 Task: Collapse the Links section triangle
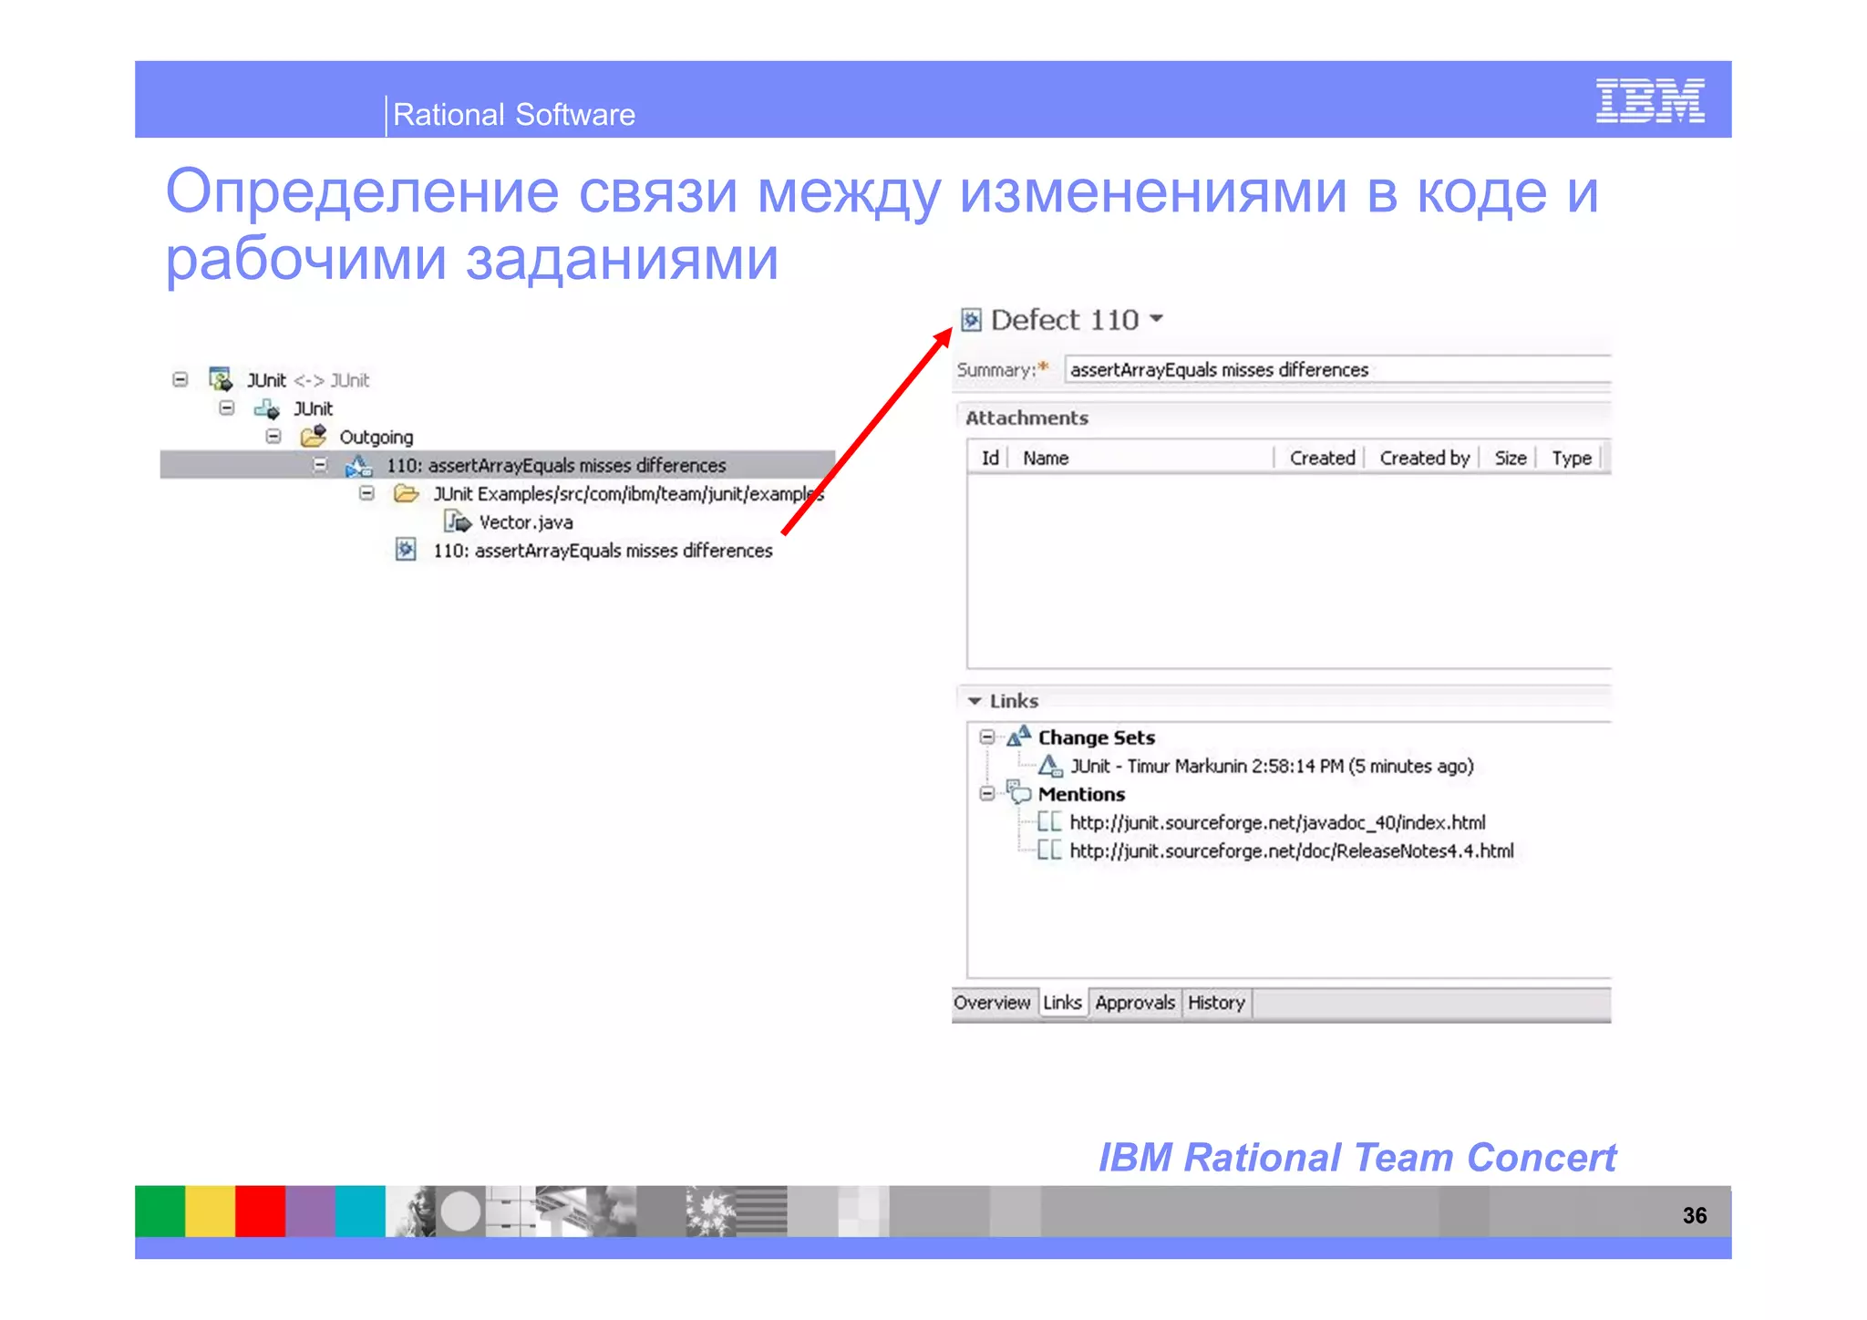coord(975,701)
